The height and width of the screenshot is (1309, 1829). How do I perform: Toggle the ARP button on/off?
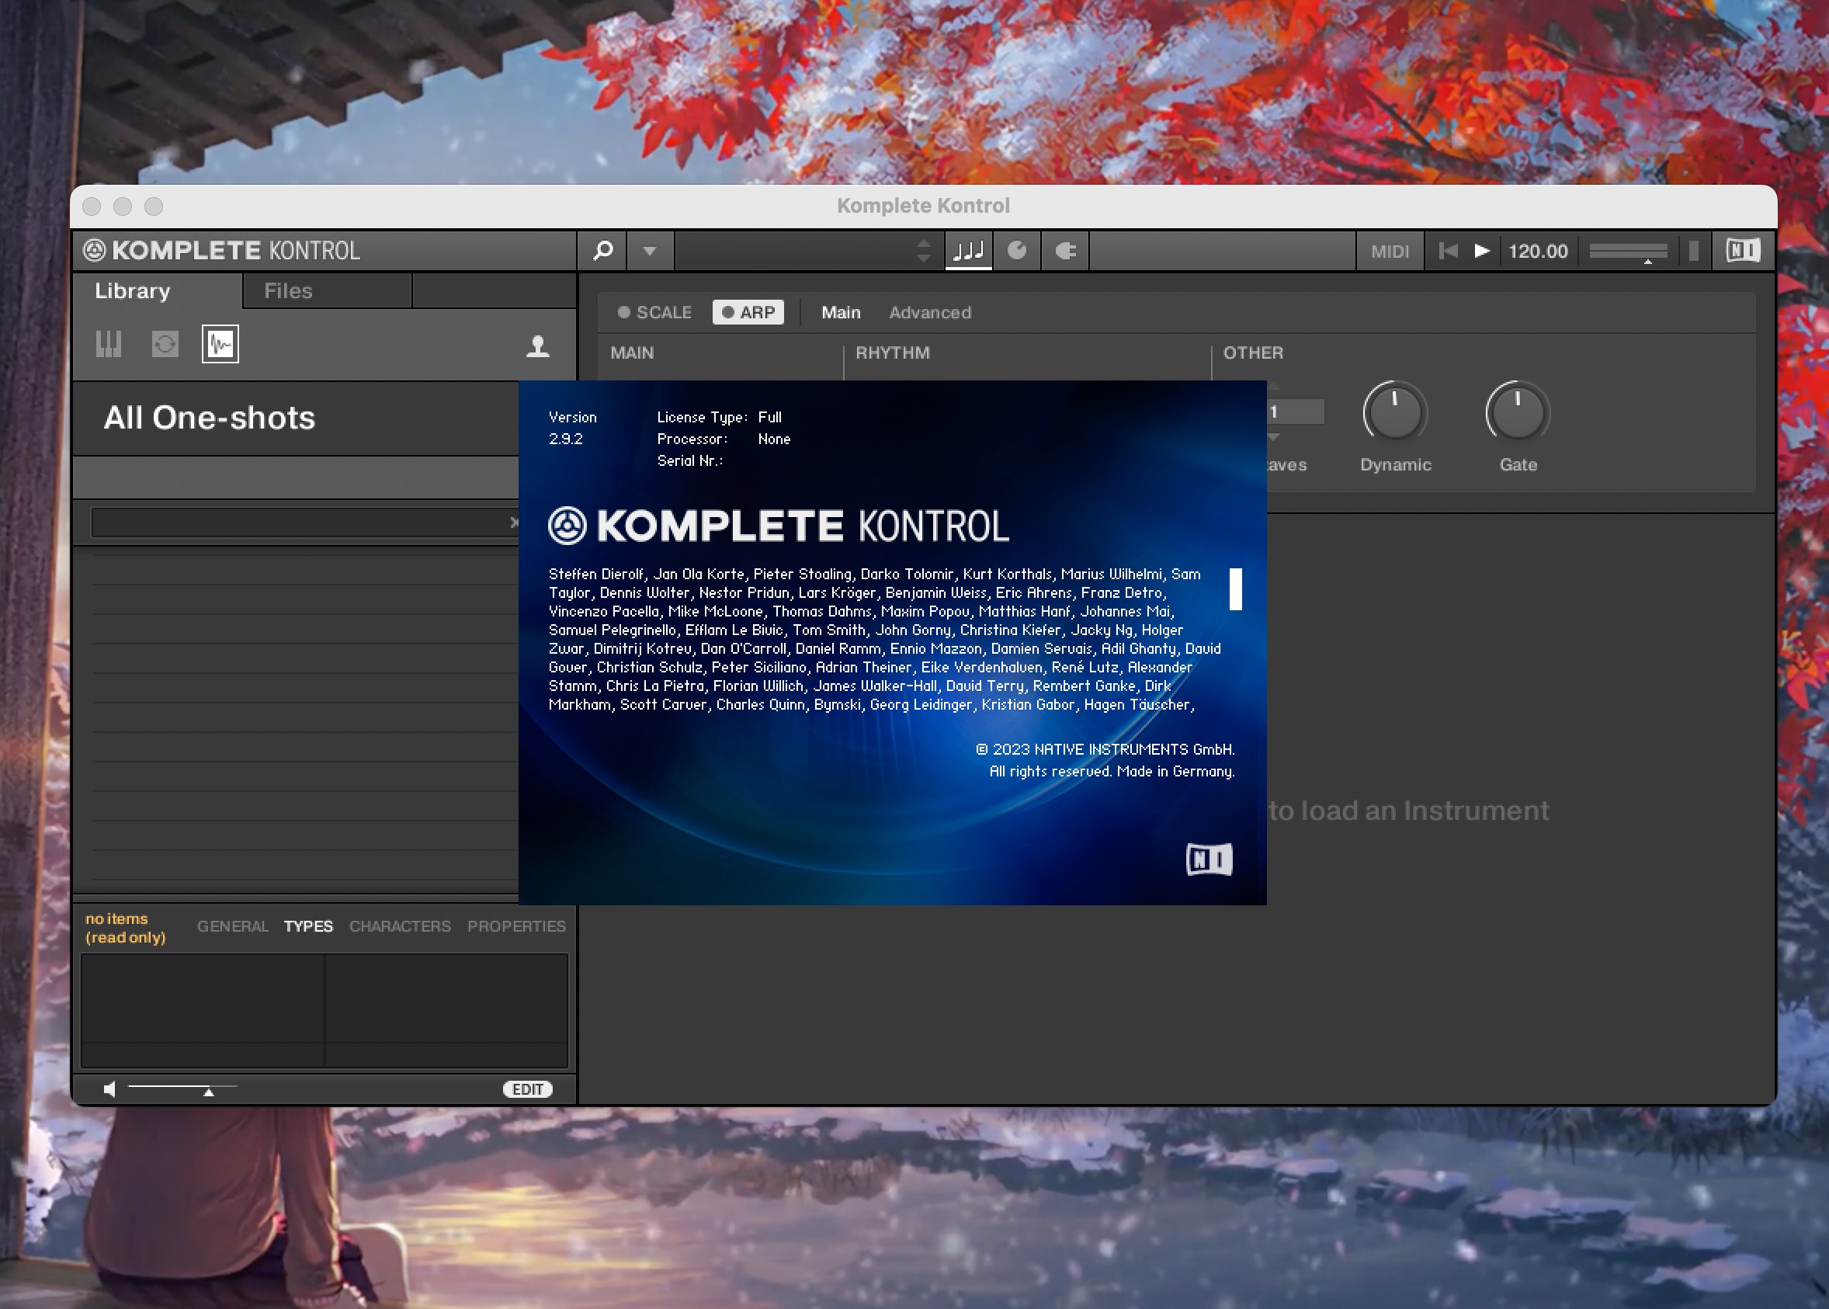point(751,311)
